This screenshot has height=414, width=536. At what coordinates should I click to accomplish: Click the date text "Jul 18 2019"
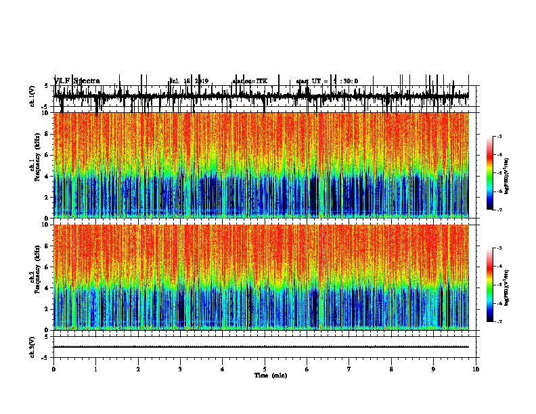tap(189, 81)
